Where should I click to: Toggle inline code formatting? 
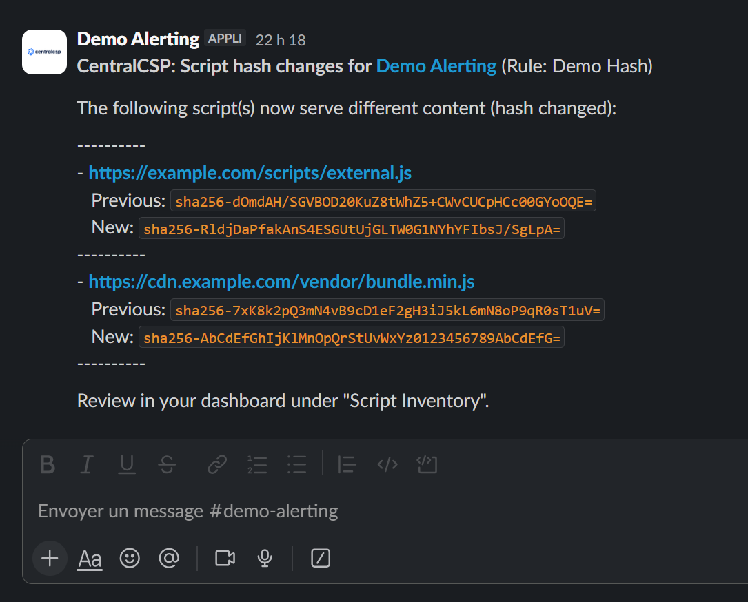tap(387, 465)
